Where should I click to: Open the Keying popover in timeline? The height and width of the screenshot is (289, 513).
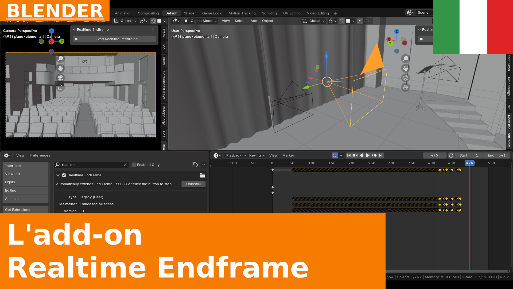[x=257, y=155]
